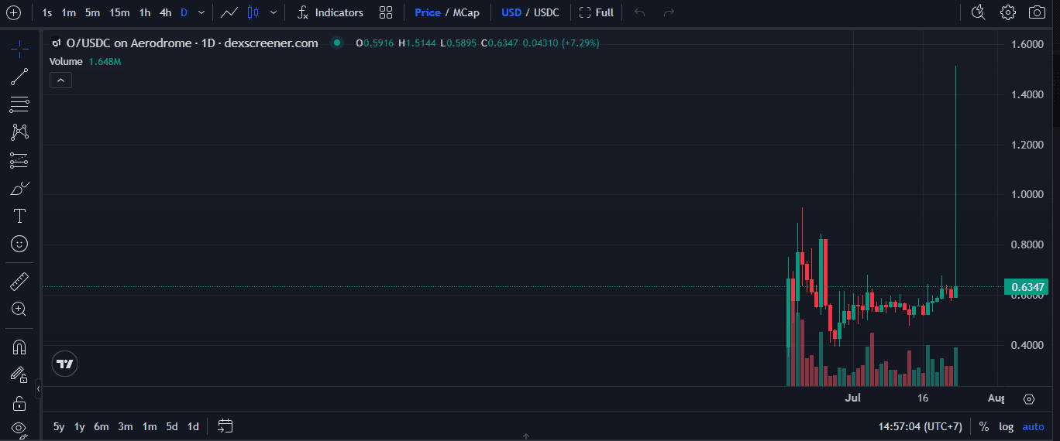The image size is (1060, 441).
Task: Open the emoji icons tool
Action: 19,244
